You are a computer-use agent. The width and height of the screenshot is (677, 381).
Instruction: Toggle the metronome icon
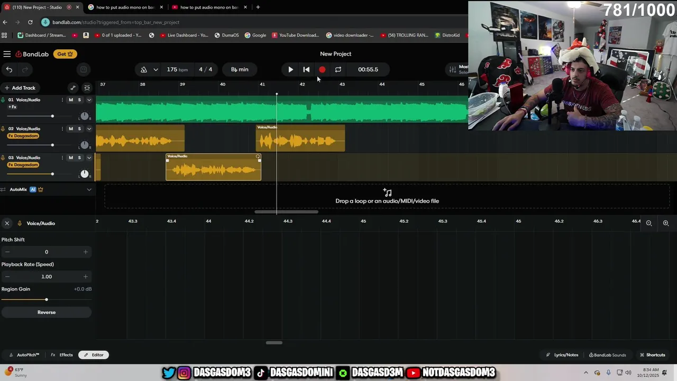(x=144, y=69)
